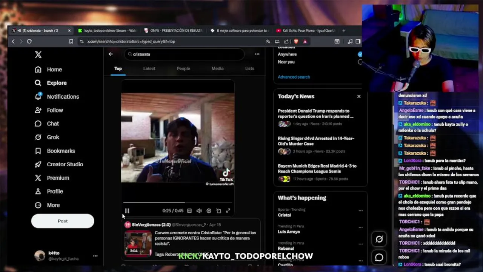Image resolution: width=483 pixels, height=272 pixels.
Task: Switch to the Lists tab
Action: coord(249,68)
